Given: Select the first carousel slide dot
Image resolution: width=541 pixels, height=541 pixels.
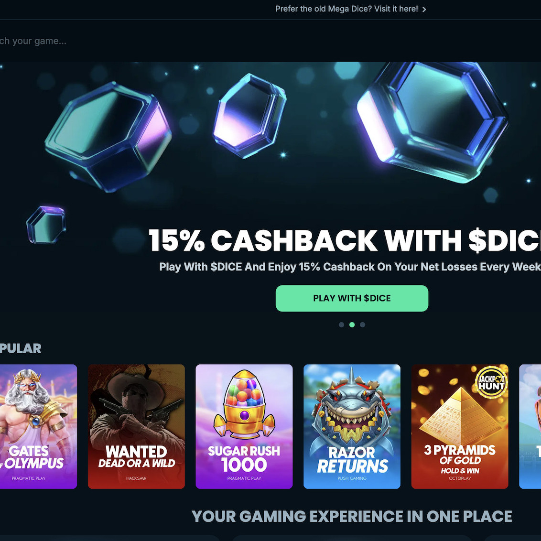Looking at the screenshot, I should [342, 325].
